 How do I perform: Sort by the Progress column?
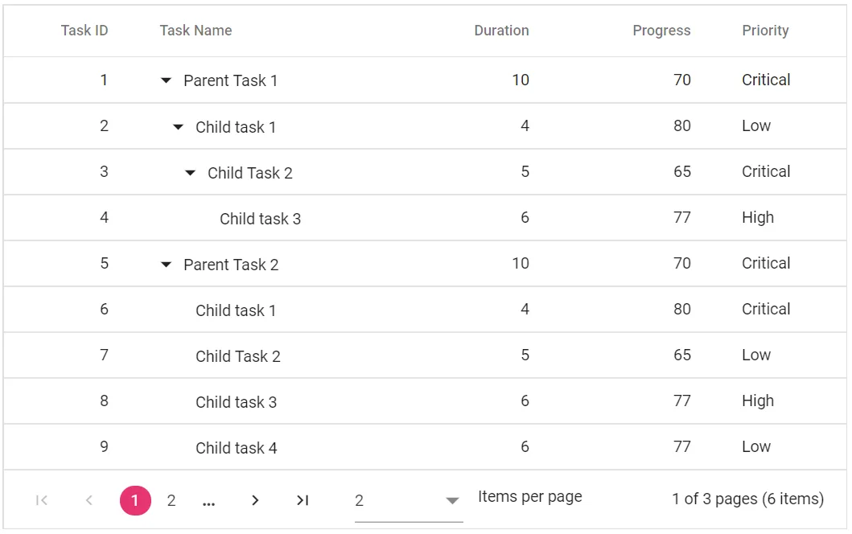pos(661,30)
